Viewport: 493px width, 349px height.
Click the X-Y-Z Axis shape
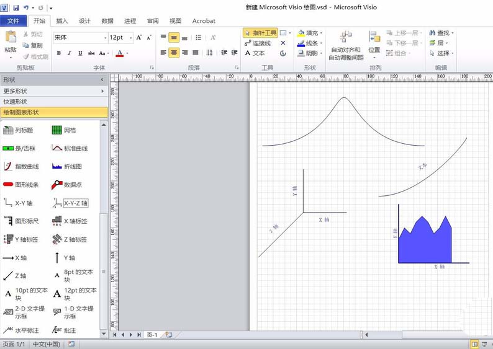pyautogui.click(x=70, y=203)
